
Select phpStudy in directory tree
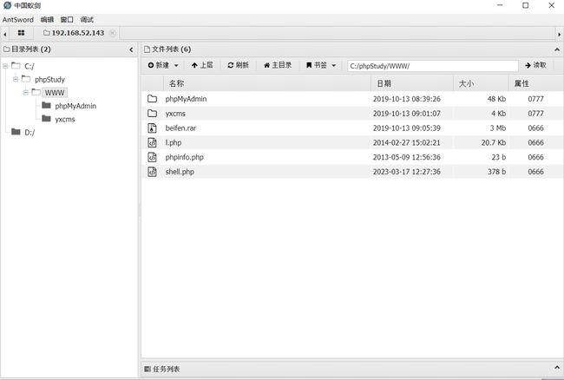[x=49, y=80]
